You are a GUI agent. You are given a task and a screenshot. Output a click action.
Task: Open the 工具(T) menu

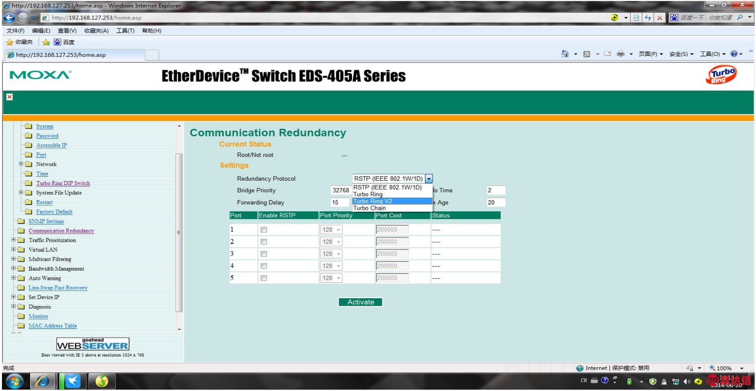point(125,31)
